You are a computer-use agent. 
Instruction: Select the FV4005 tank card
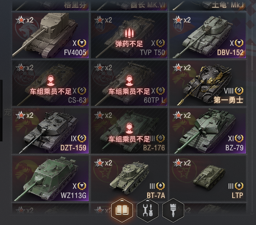click(x=50, y=35)
